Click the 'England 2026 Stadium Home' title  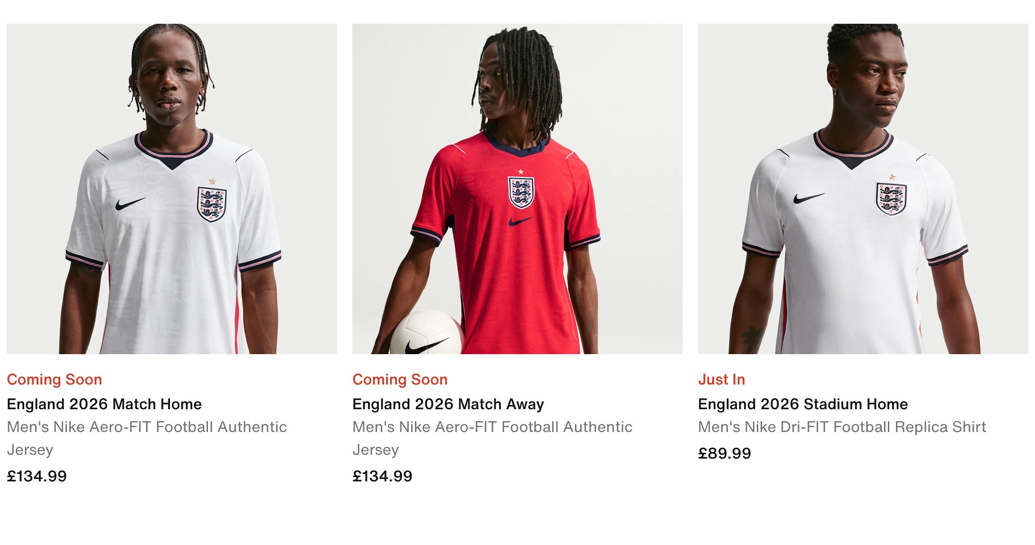(x=802, y=404)
